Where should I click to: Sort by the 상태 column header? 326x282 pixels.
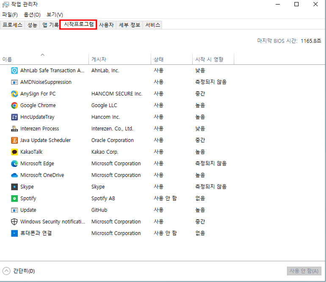tap(172, 59)
